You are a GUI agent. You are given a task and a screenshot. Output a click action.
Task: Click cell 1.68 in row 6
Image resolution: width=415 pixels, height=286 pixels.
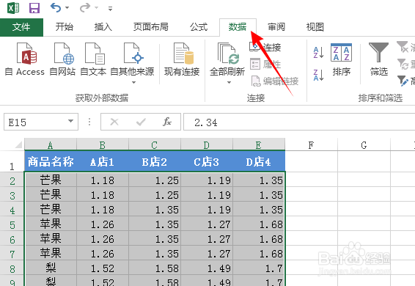pyautogui.click(x=259, y=239)
